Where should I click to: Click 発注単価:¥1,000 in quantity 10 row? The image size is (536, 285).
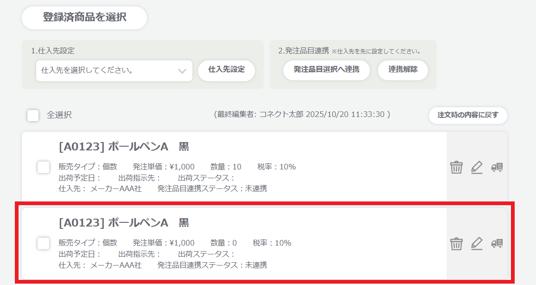(164, 167)
